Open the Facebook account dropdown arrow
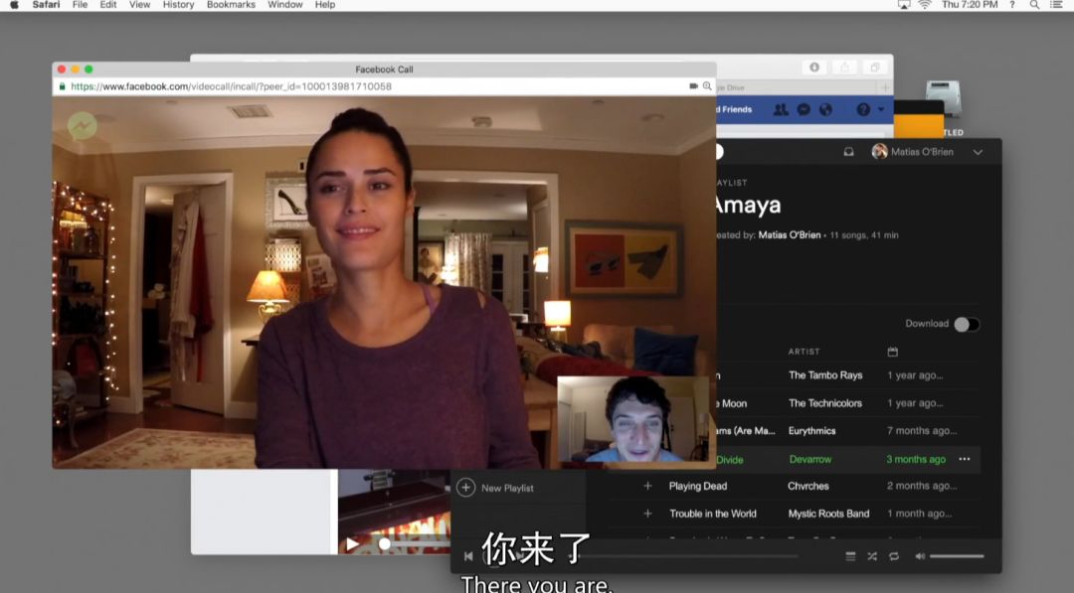The width and height of the screenshot is (1074, 593). pyautogui.click(x=881, y=109)
